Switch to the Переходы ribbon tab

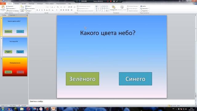tap(31, 4)
